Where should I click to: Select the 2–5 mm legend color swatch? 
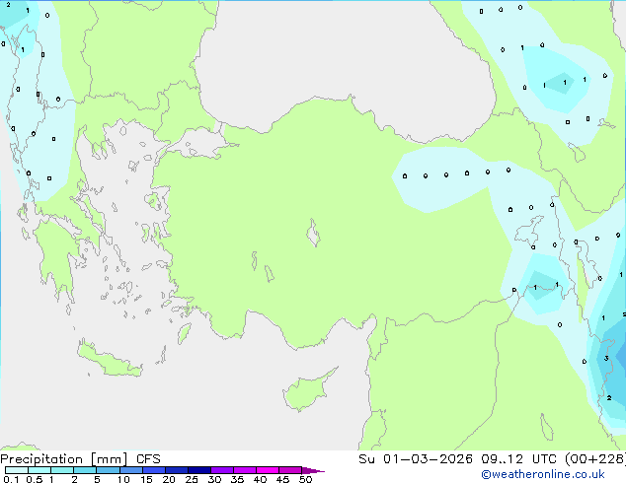[x=85, y=470]
